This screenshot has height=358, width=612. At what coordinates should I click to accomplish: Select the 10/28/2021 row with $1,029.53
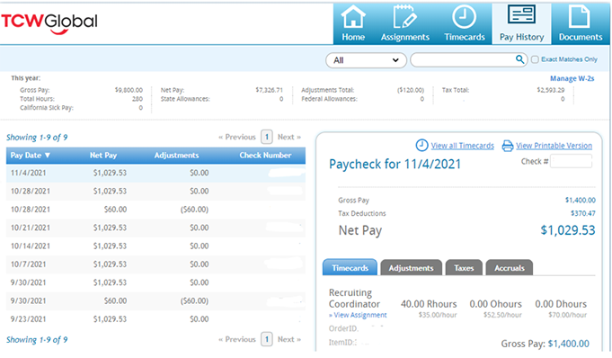155,191
